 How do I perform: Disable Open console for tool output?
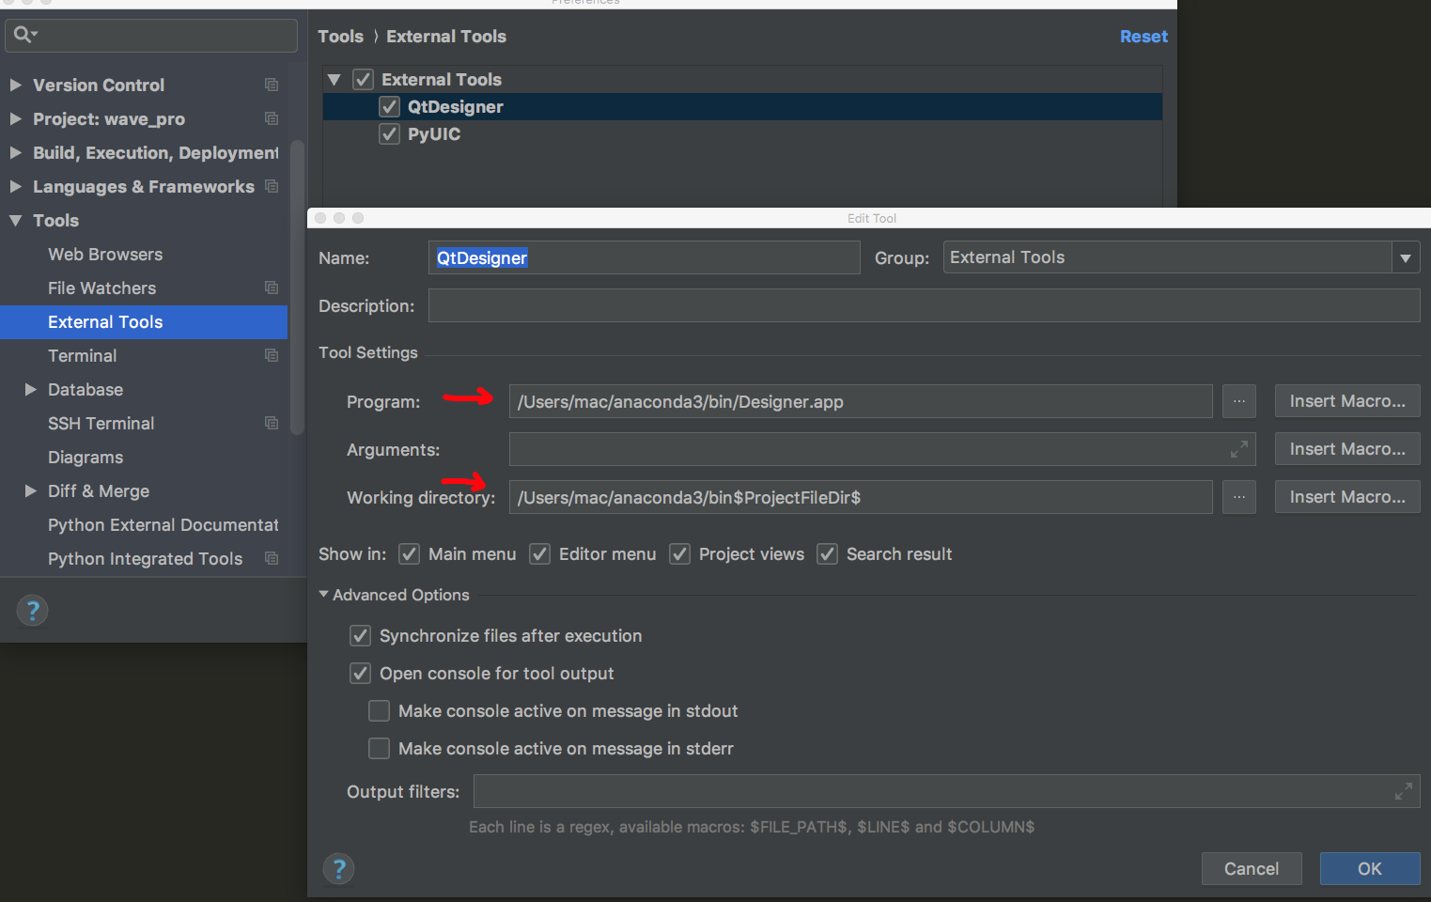point(360,674)
